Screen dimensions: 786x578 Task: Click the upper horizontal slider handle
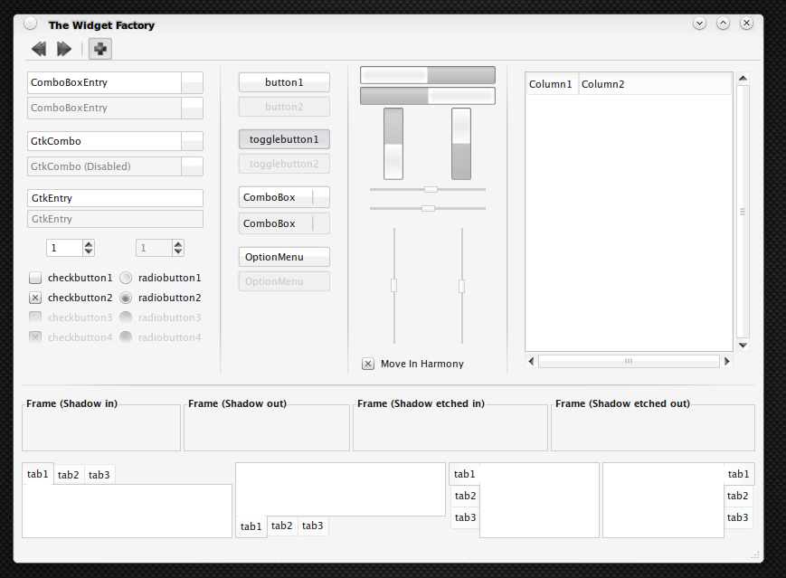tap(431, 189)
